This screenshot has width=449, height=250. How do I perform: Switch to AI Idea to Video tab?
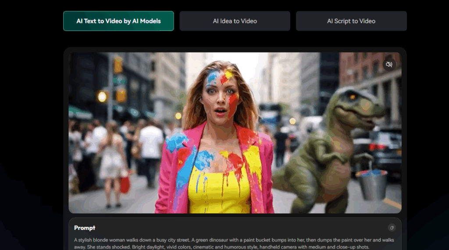(x=235, y=21)
